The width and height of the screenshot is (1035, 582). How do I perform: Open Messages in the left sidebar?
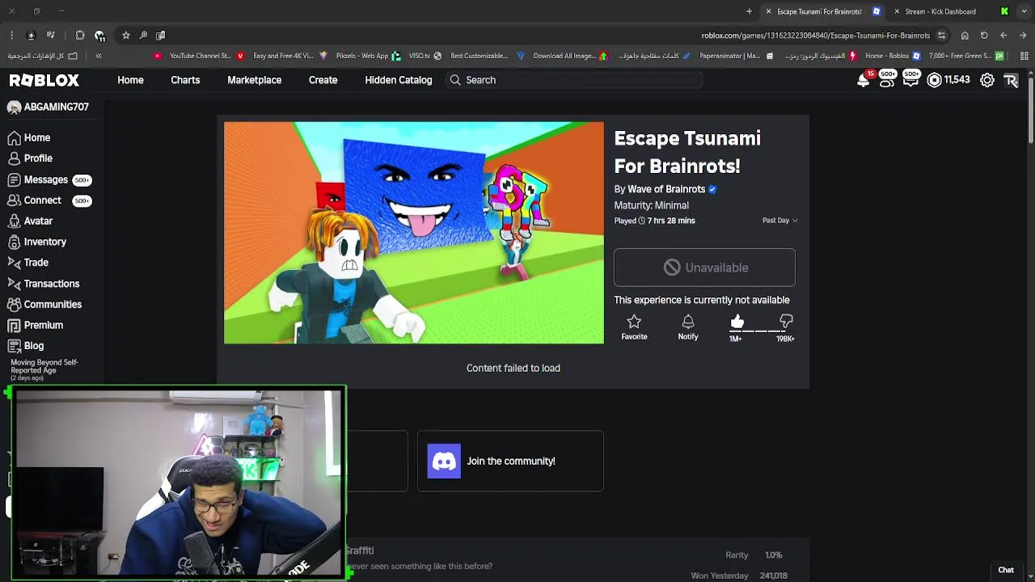49,179
